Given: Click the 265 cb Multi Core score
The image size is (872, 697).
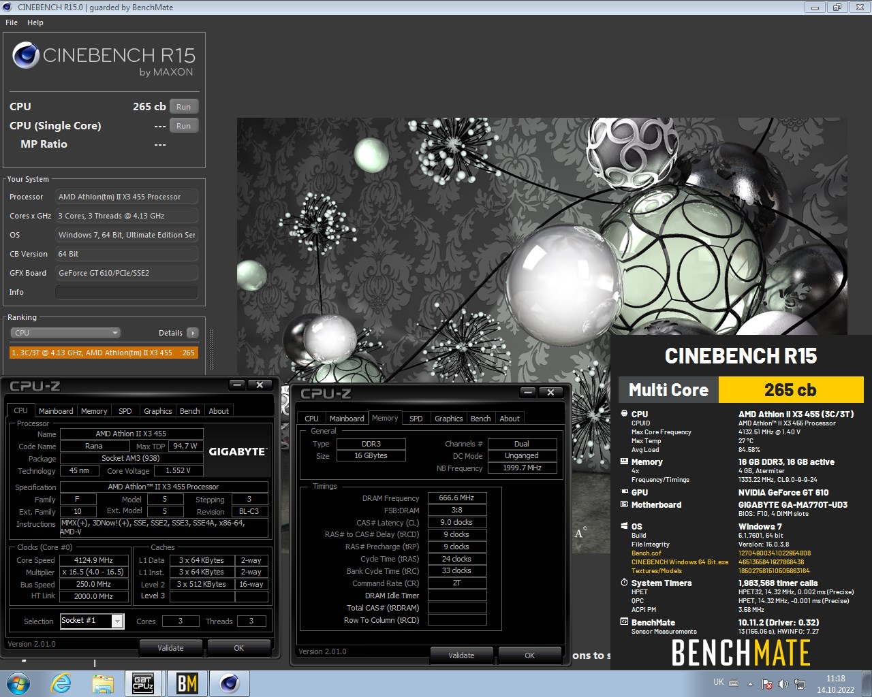Looking at the screenshot, I should tap(791, 390).
